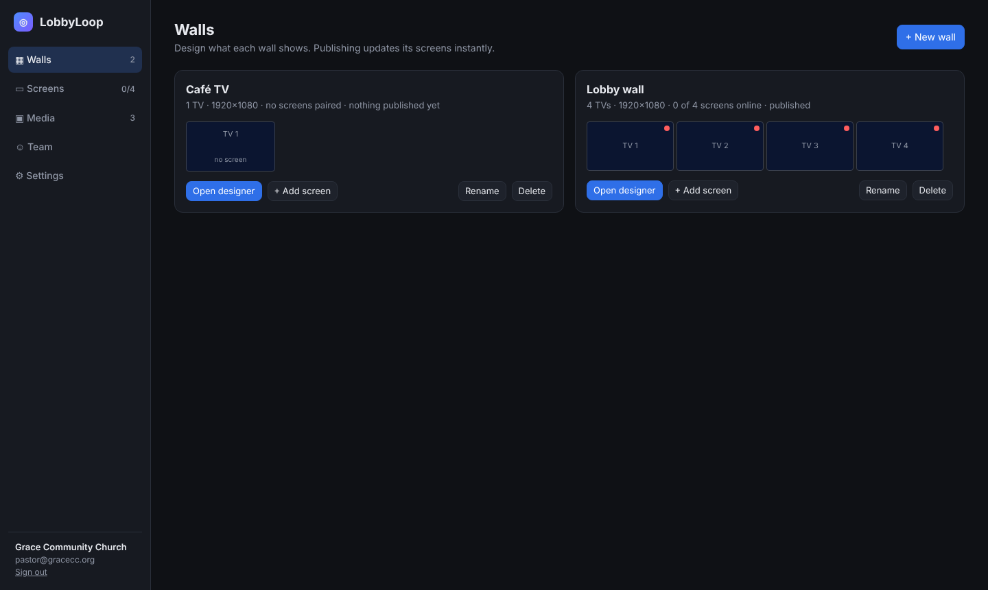Screen dimensions: 988x590
Task: Click the LobbyLoop brand name
Action: [71, 22]
